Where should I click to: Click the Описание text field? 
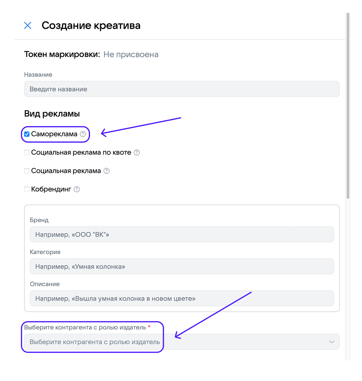(182, 299)
